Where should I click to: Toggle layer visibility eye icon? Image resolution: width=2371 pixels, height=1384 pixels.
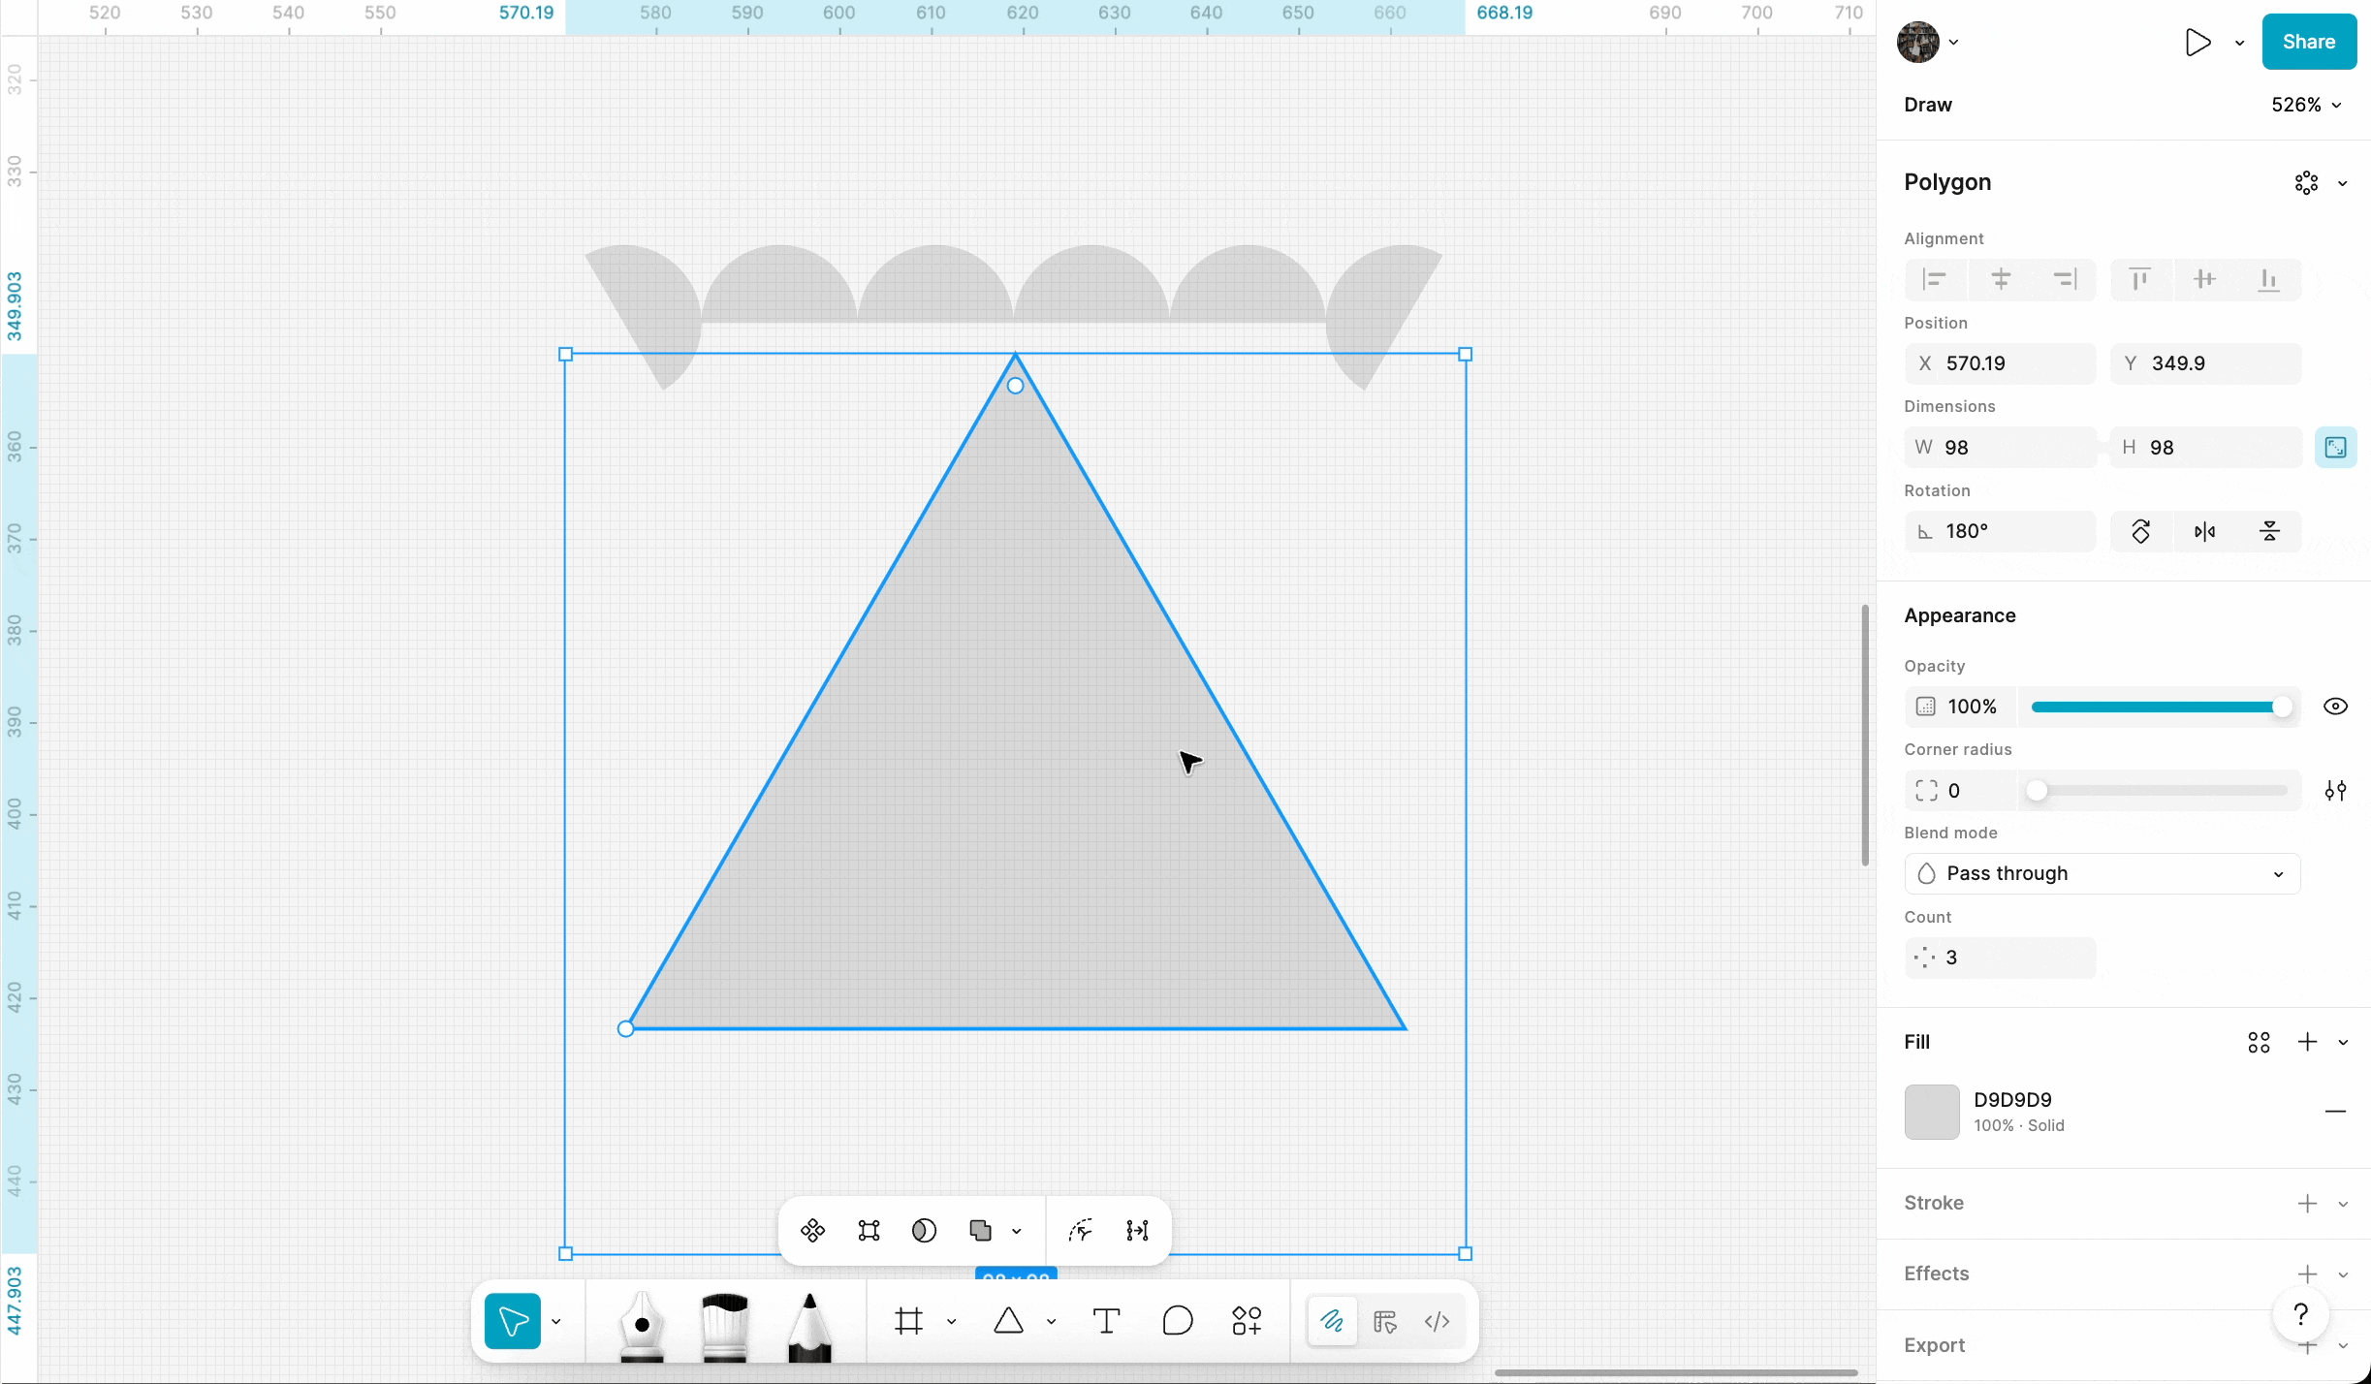(x=2335, y=707)
